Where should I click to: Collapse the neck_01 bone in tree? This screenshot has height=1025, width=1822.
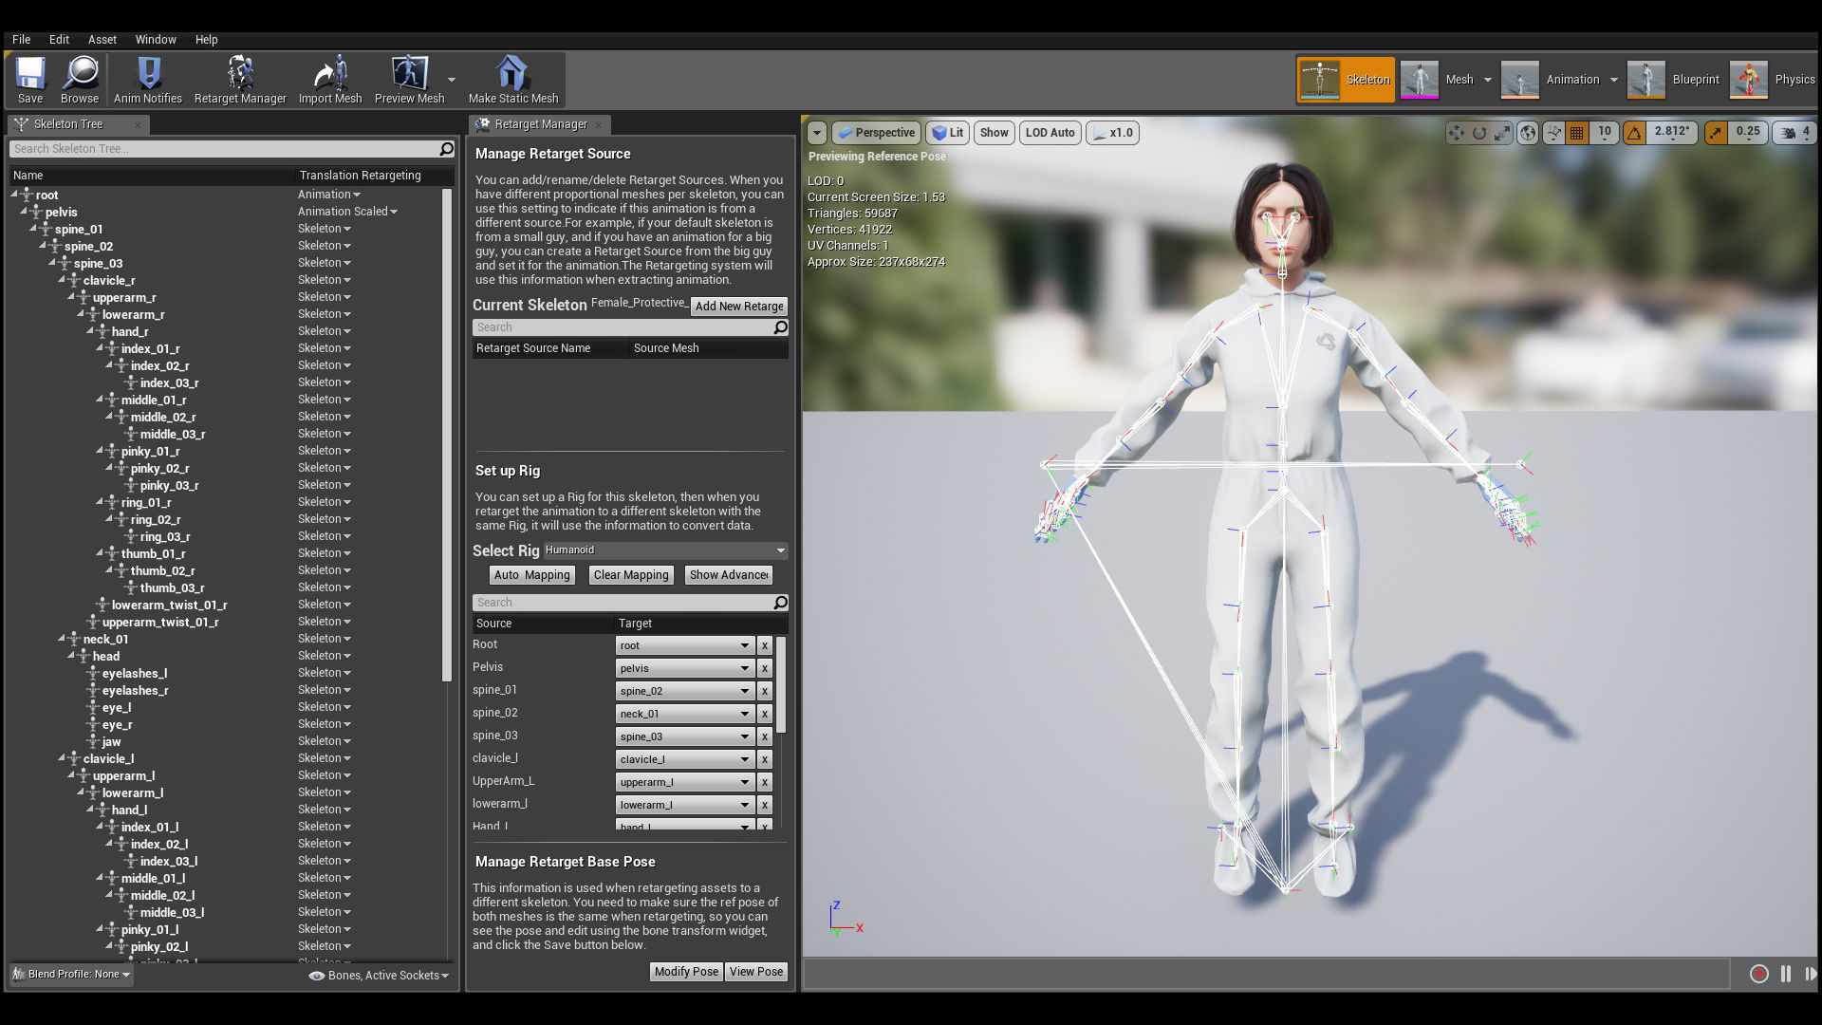click(63, 639)
